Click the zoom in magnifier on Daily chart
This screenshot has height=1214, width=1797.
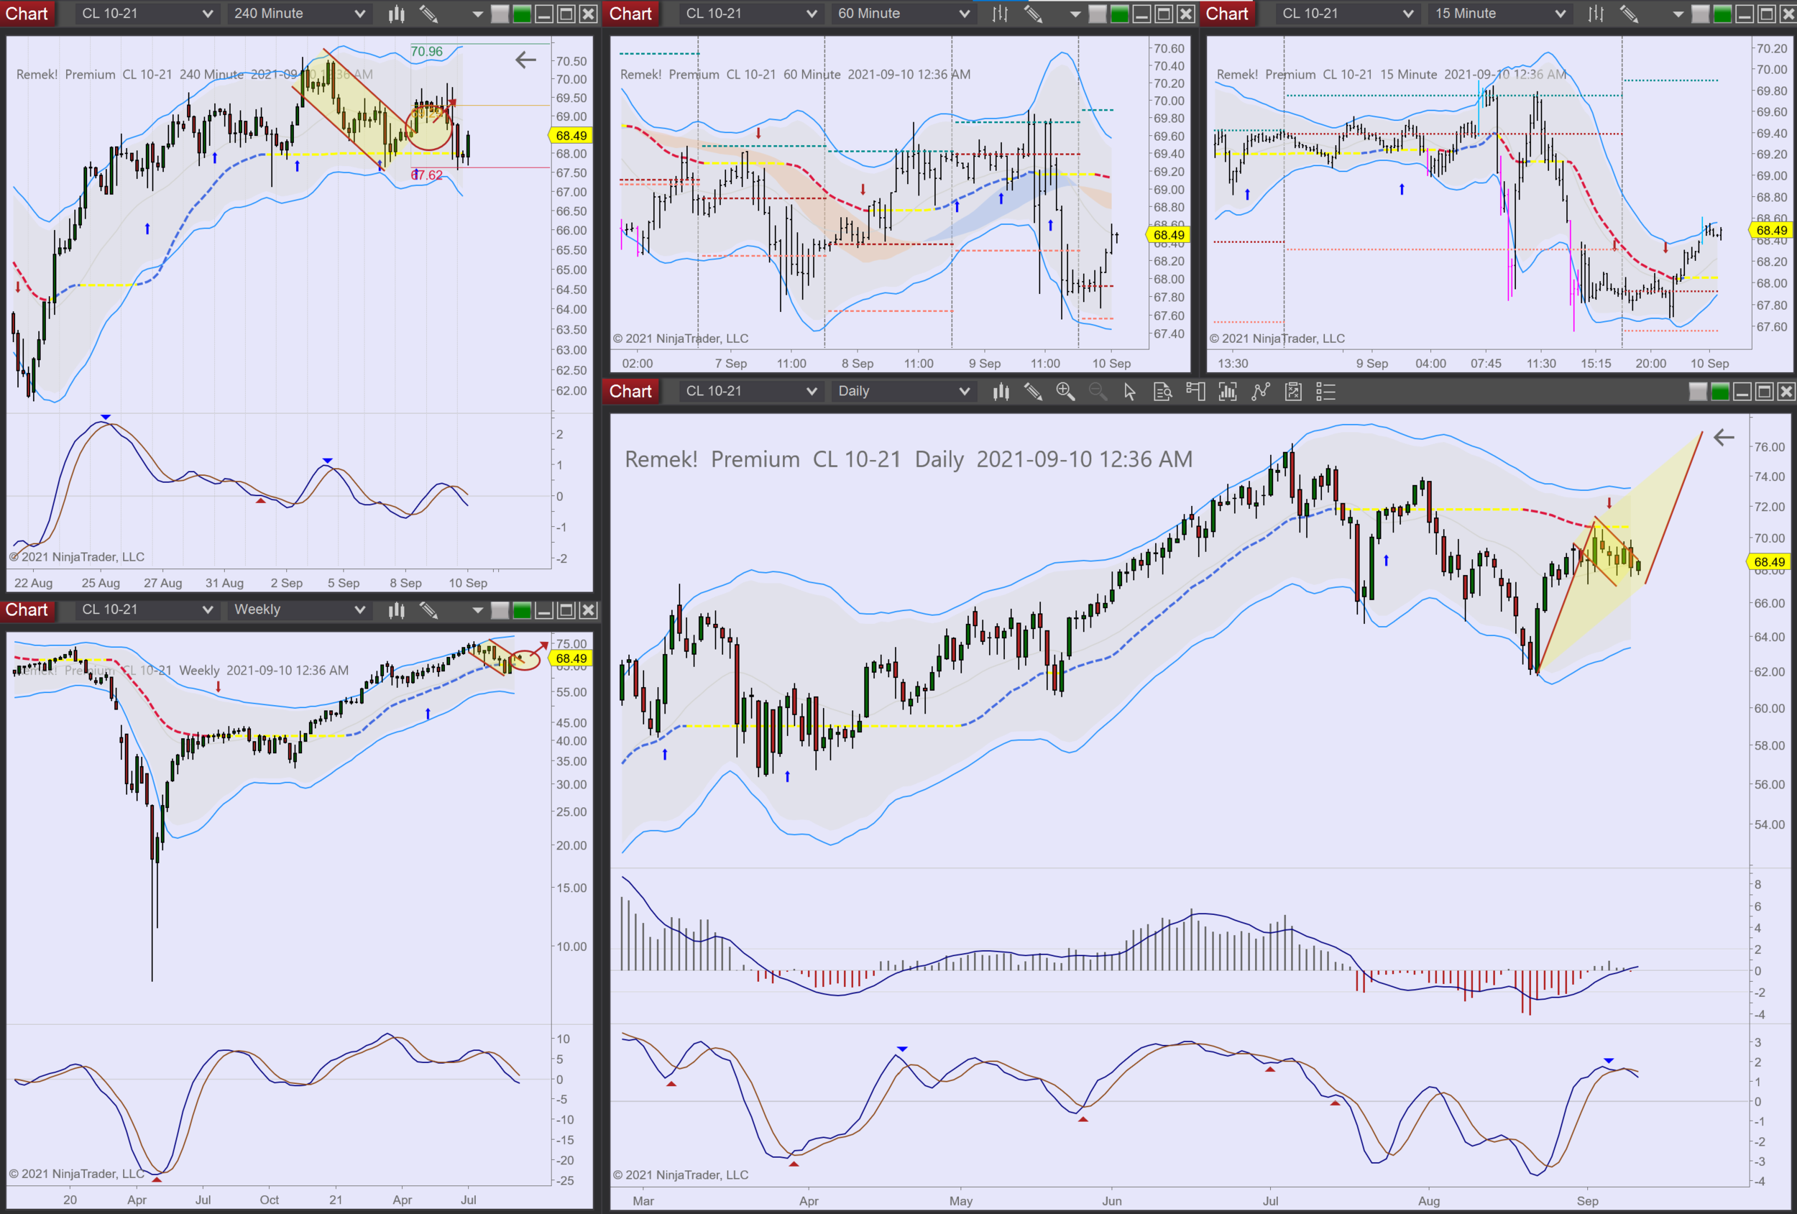click(1065, 391)
